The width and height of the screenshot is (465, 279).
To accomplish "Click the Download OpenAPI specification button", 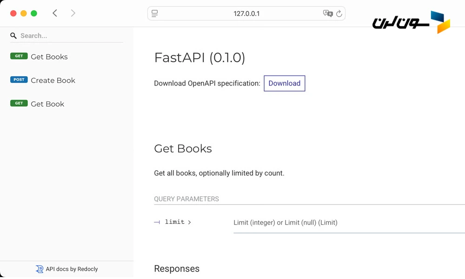I will pos(284,83).
